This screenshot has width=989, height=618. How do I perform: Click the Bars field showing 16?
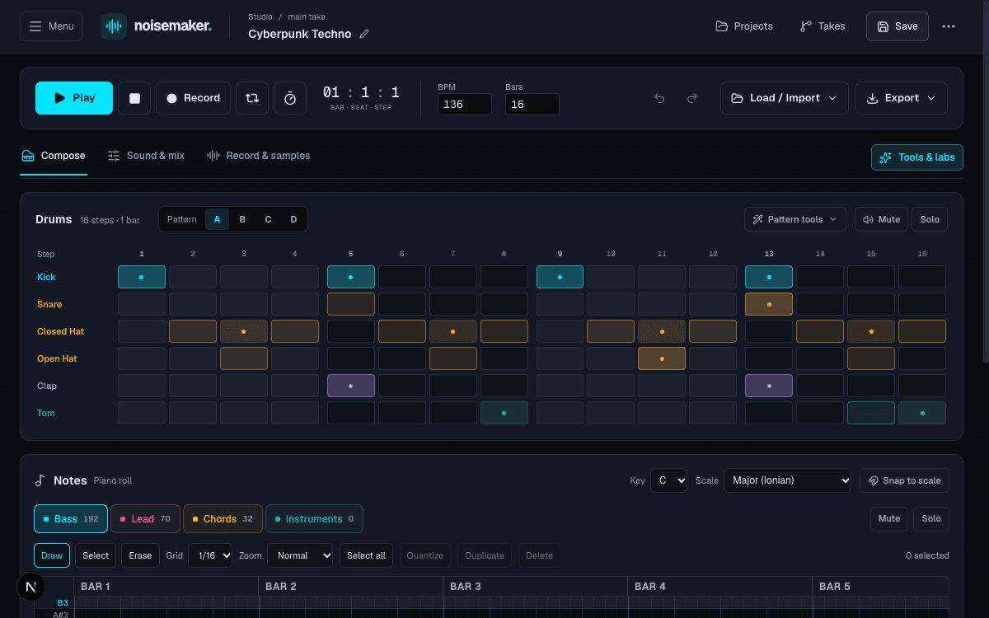tap(532, 105)
